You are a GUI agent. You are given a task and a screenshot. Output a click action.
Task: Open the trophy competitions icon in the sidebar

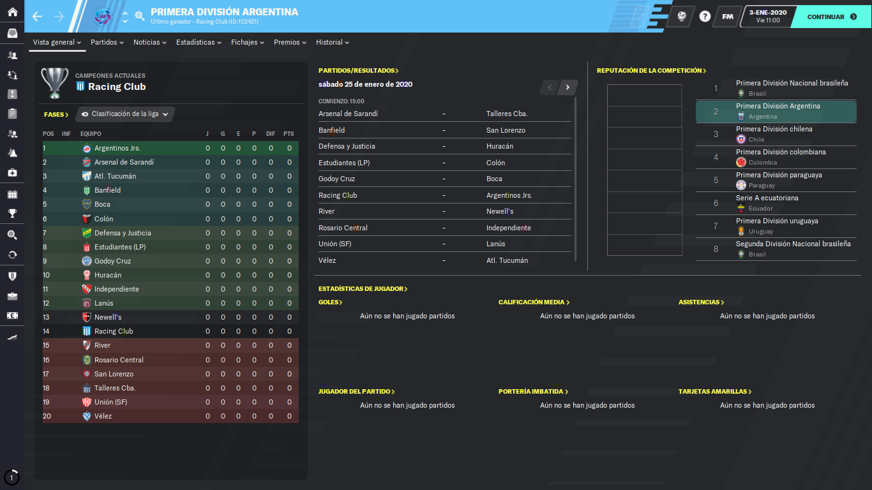click(12, 213)
